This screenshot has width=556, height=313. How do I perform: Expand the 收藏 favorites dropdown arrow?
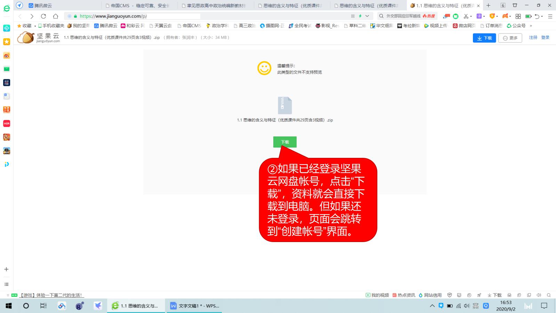pyautogui.click(x=35, y=26)
